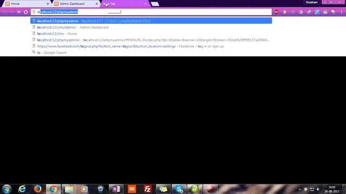
Task: Switch to Chrome in the taskbar
Action: (54, 189)
